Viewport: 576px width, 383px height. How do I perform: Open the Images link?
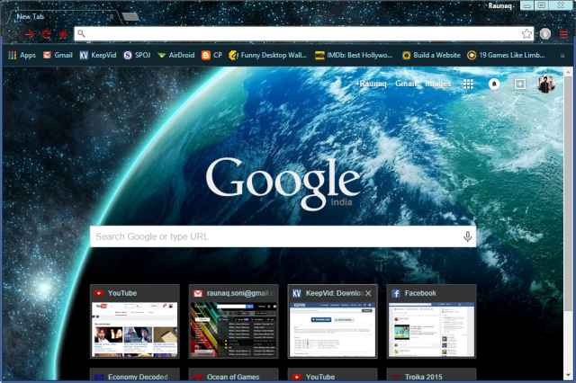click(x=438, y=84)
